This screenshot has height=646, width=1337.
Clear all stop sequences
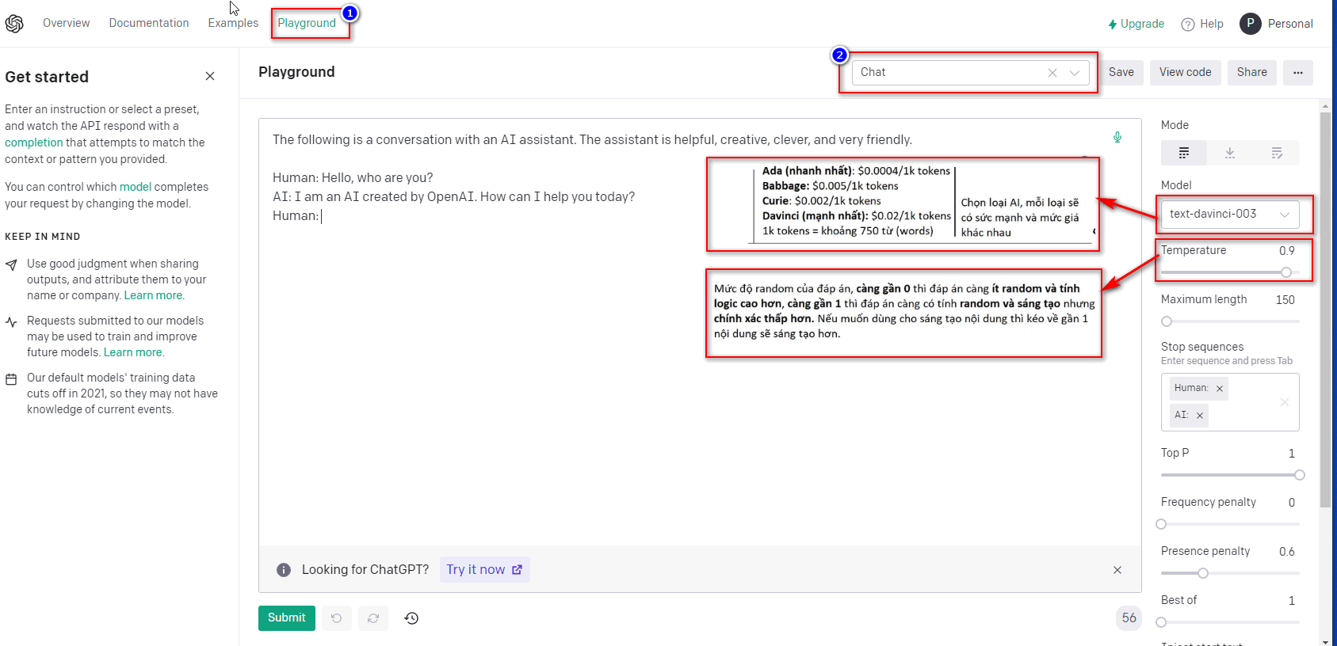[x=1285, y=402]
